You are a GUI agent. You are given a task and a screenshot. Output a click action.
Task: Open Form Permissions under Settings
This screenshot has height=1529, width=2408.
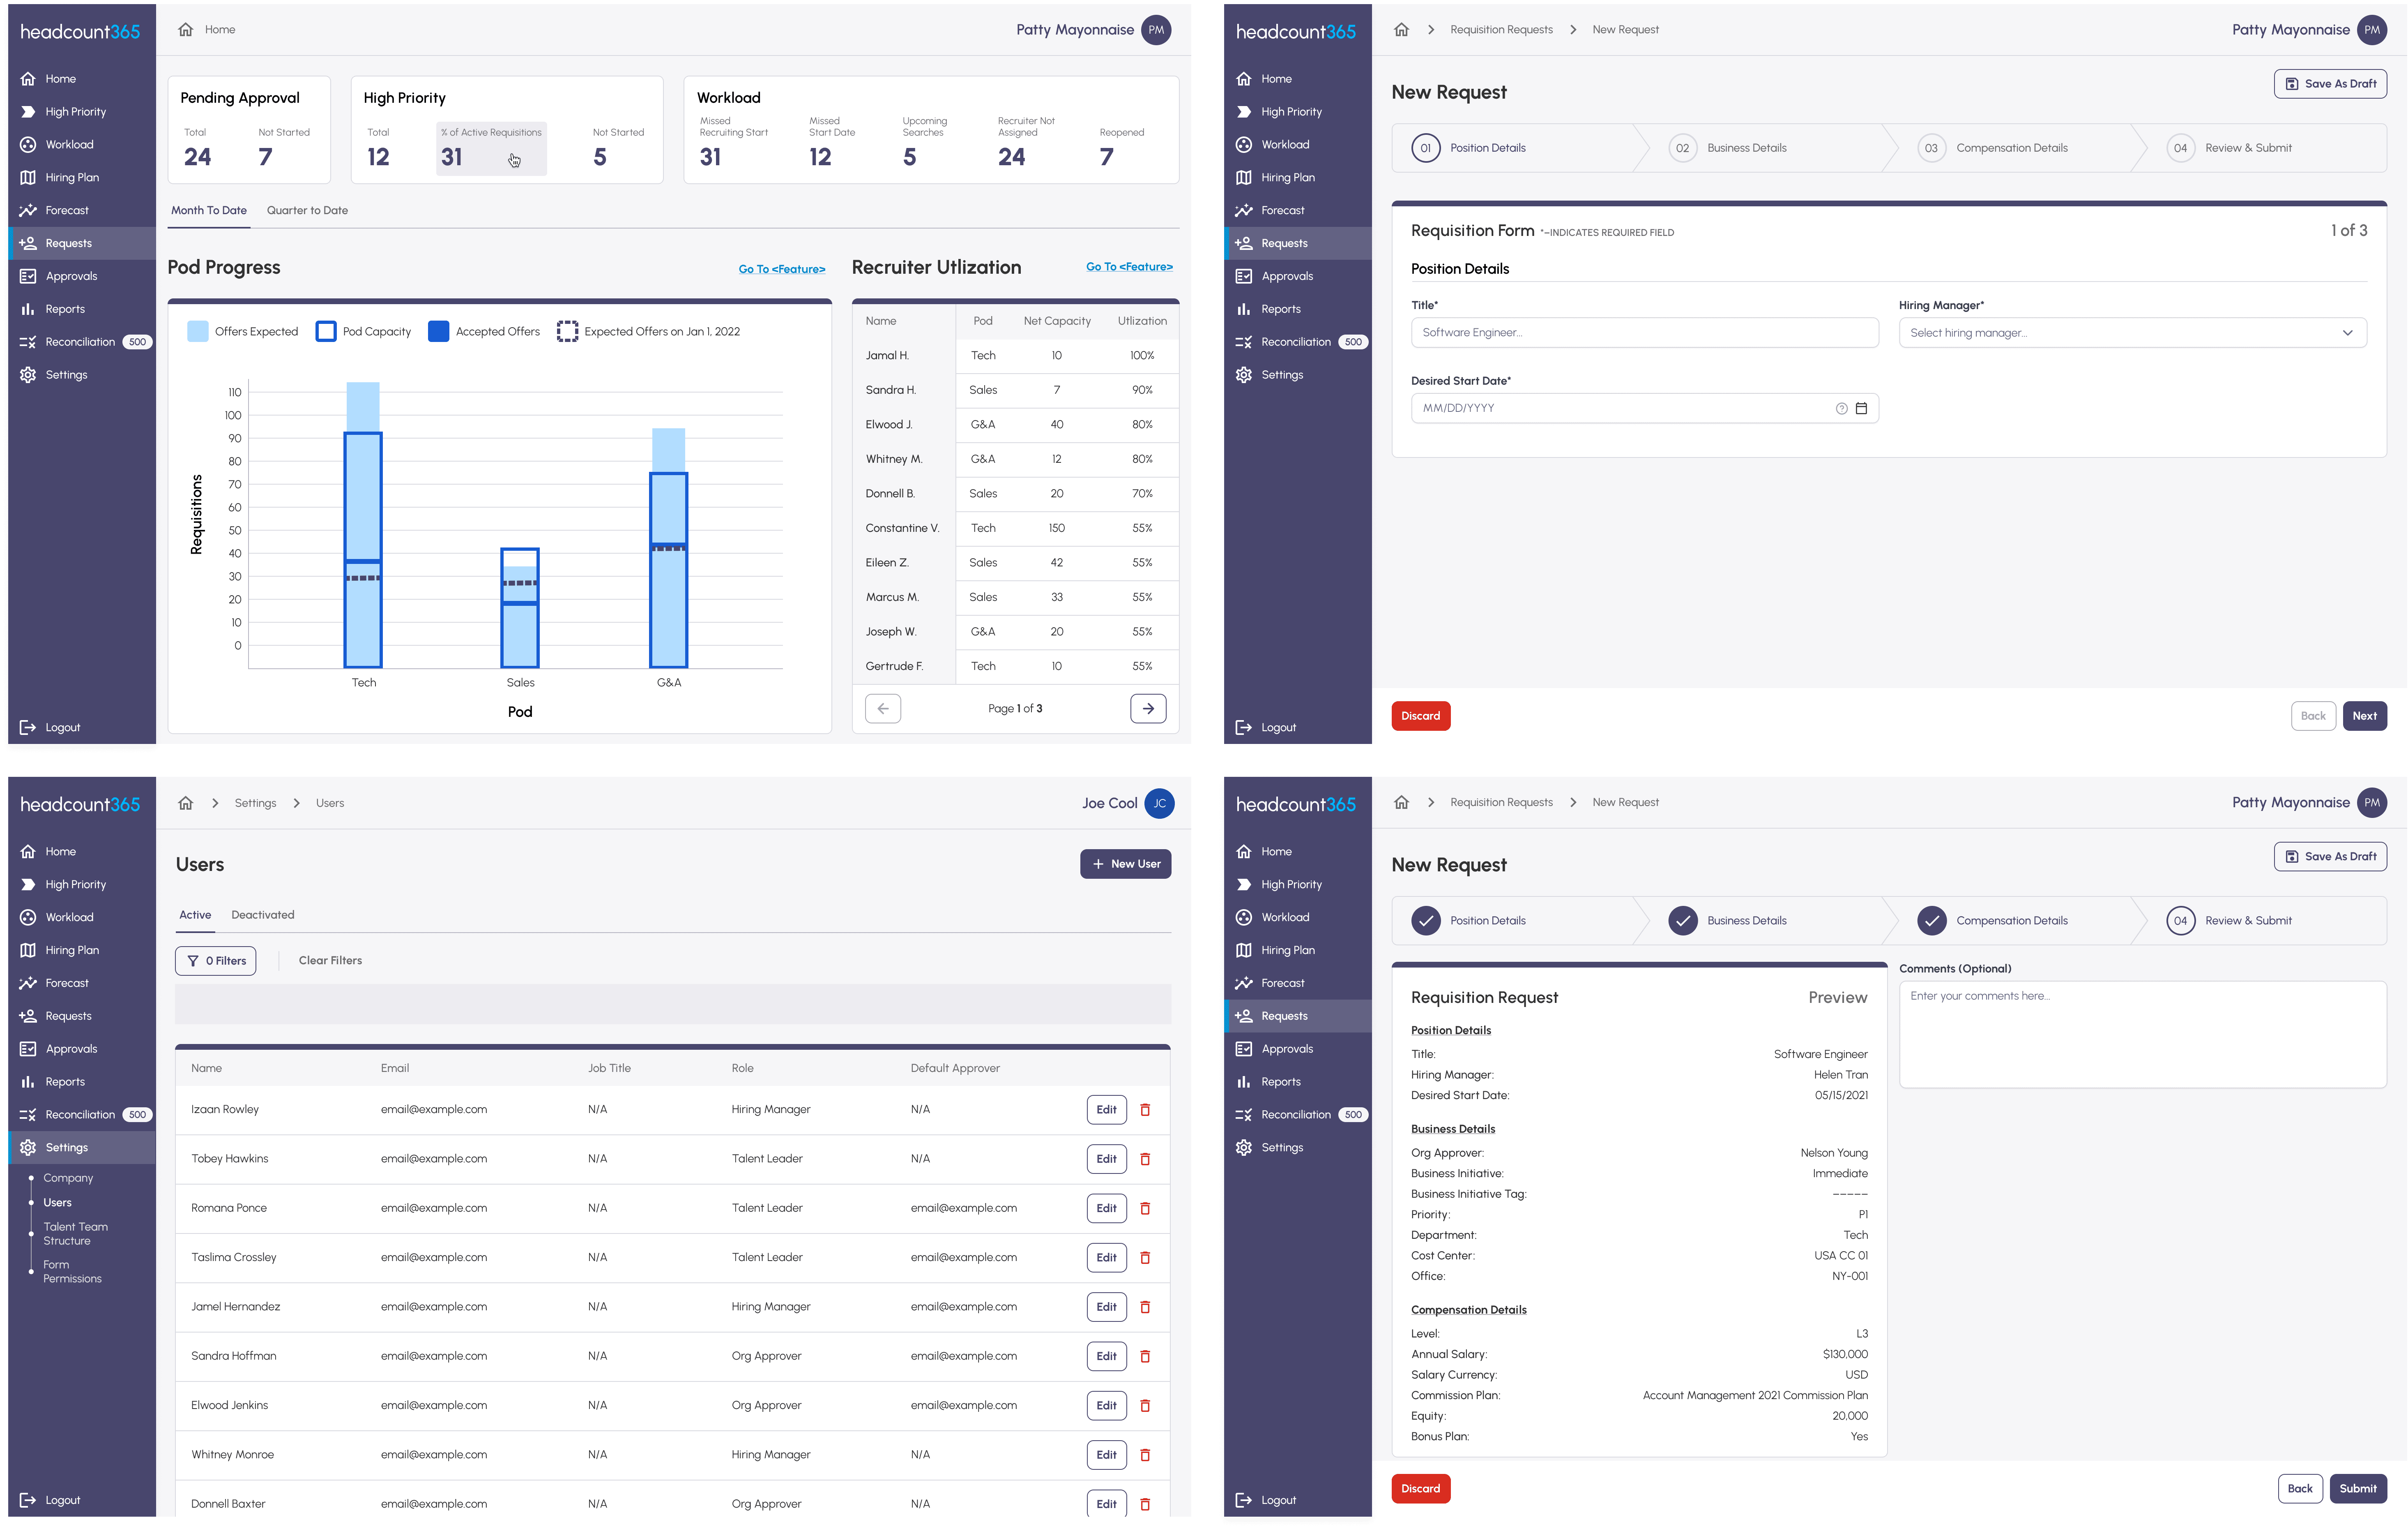(72, 1272)
